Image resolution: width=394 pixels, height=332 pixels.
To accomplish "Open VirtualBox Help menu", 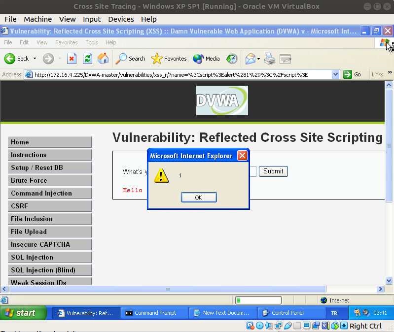I will point(149,19).
